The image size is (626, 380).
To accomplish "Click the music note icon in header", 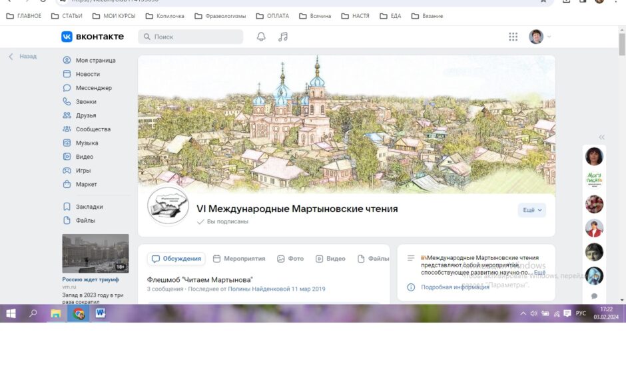I will (x=283, y=37).
